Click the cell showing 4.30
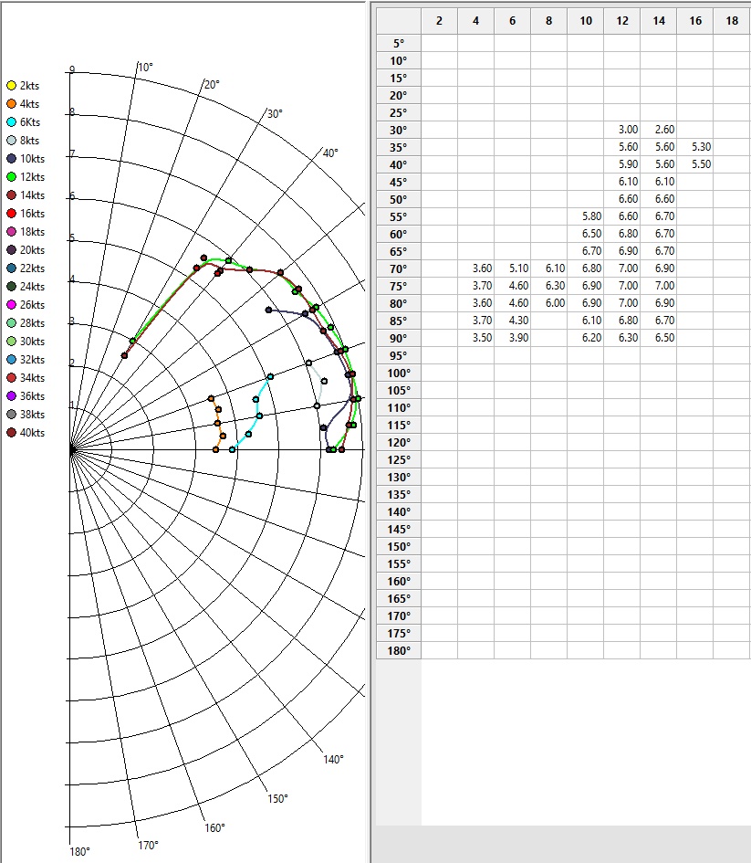Screen dimensions: 751x863 point(513,321)
